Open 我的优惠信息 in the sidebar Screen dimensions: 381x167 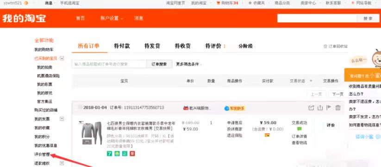pyautogui.click(x=46, y=145)
